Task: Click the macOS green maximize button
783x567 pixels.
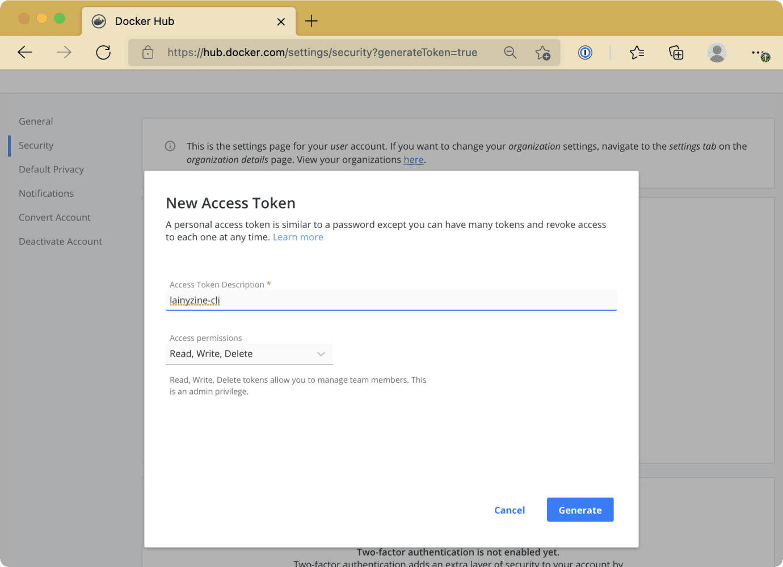Action: [x=60, y=18]
